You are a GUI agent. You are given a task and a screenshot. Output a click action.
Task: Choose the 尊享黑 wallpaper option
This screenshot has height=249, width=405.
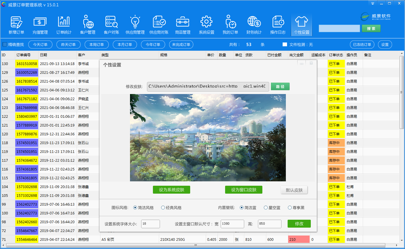(x=290, y=208)
